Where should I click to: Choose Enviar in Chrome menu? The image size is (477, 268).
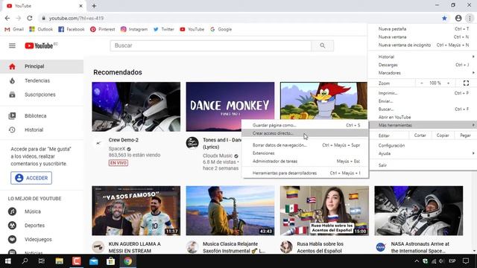[x=423, y=101]
